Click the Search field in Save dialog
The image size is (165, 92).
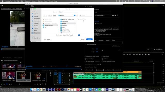point(86,15)
